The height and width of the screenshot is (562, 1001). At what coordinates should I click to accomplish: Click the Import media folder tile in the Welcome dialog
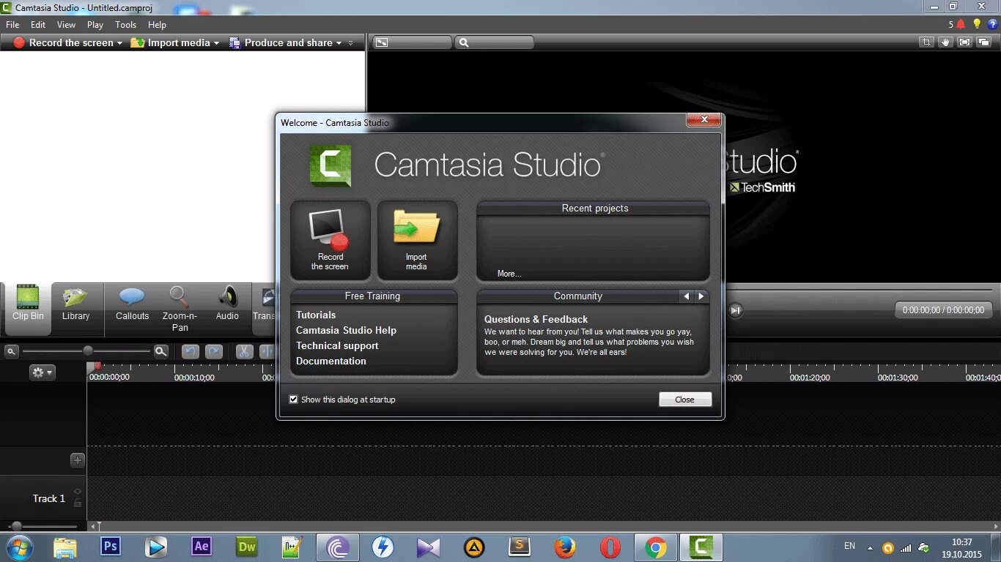pyautogui.click(x=416, y=241)
